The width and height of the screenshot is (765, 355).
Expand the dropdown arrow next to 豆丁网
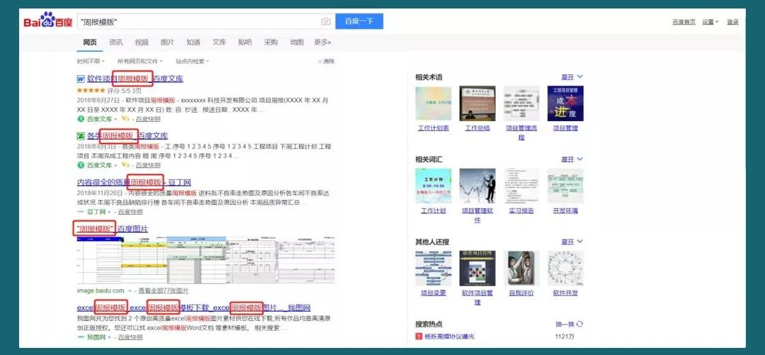[109, 212]
